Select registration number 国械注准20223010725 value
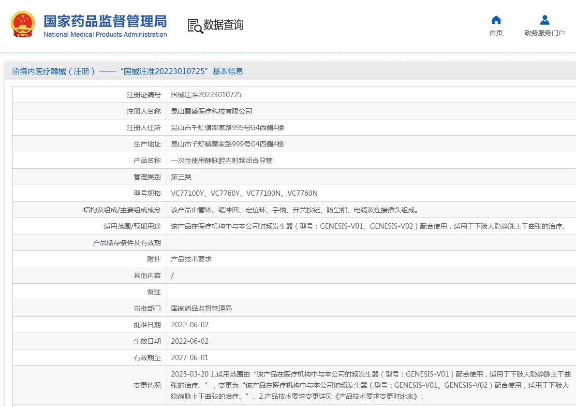This screenshot has width=576, height=407. coord(206,95)
